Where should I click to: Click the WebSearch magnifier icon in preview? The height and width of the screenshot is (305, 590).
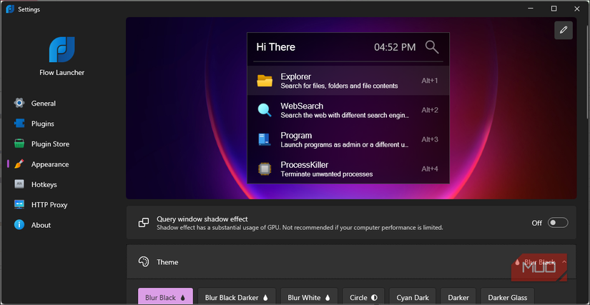(x=265, y=110)
